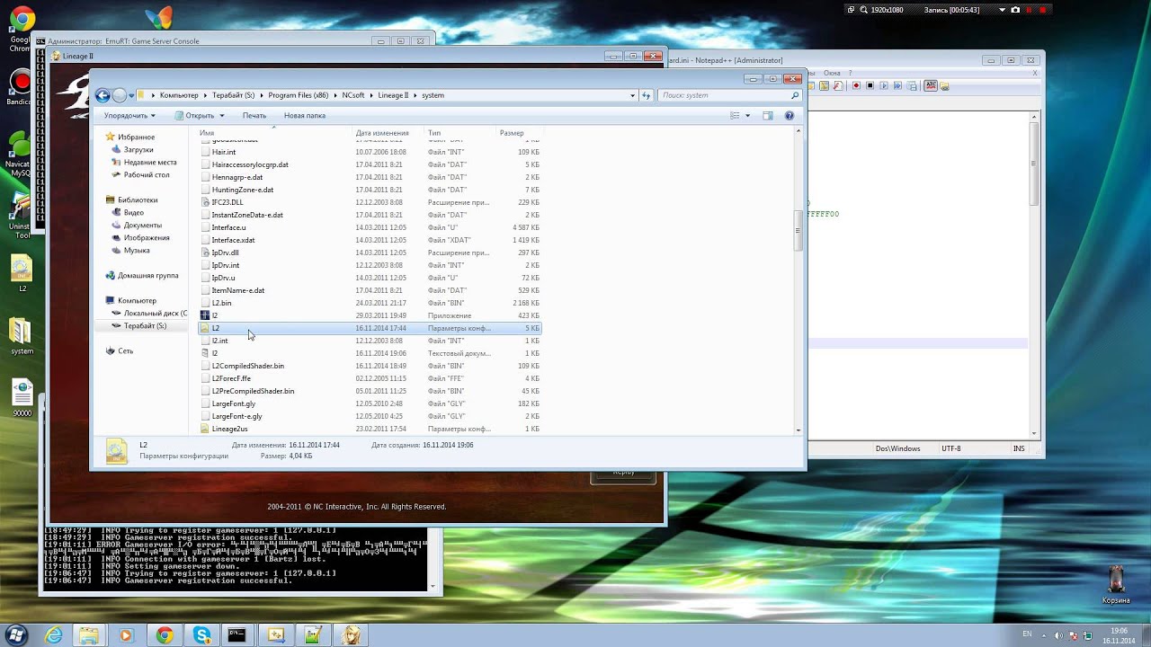The image size is (1151, 647).
Task: Go back with Explorer's back arrow
Action: tap(103, 95)
